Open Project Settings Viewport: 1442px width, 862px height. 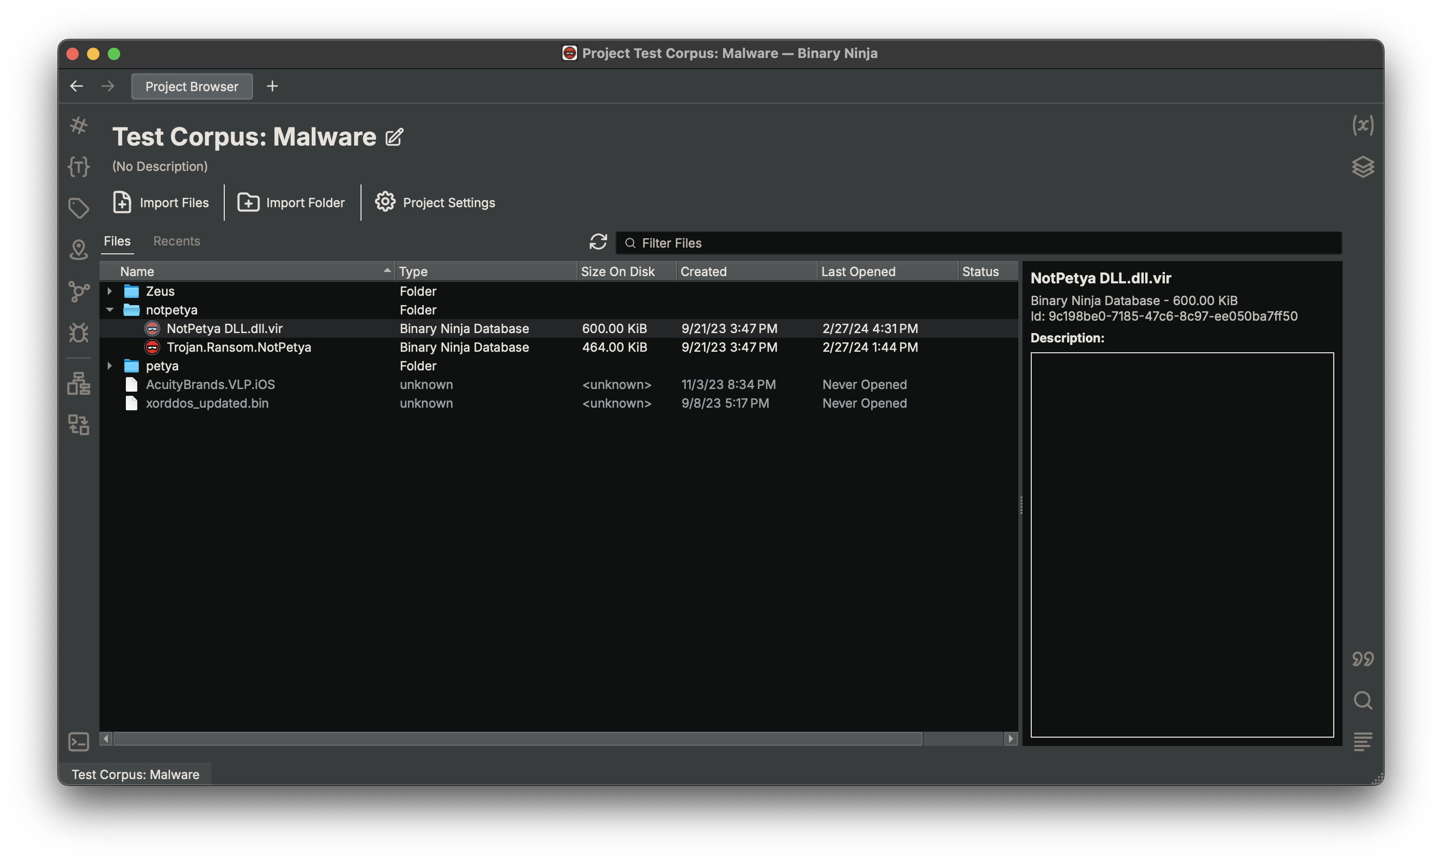point(435,203)
